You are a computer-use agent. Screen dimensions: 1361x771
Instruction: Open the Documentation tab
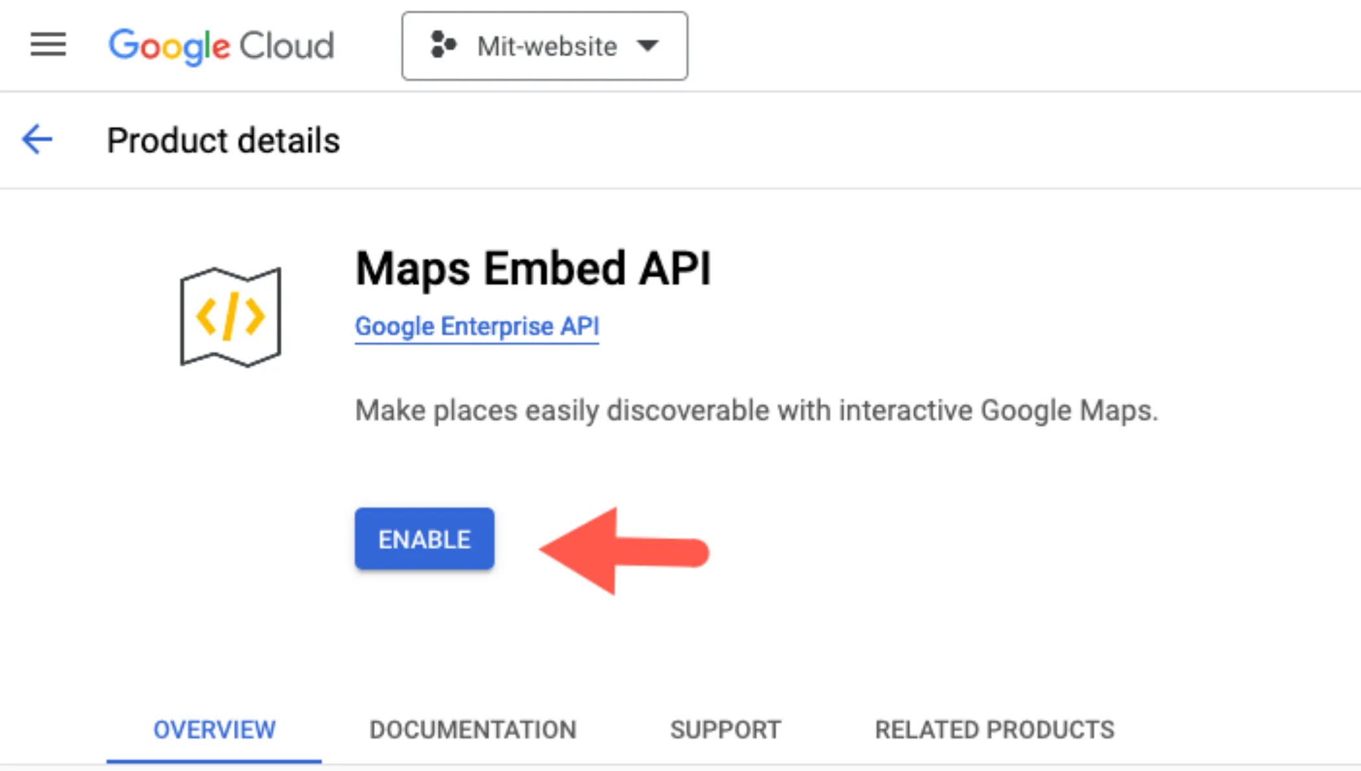click(x=473, y=730)
